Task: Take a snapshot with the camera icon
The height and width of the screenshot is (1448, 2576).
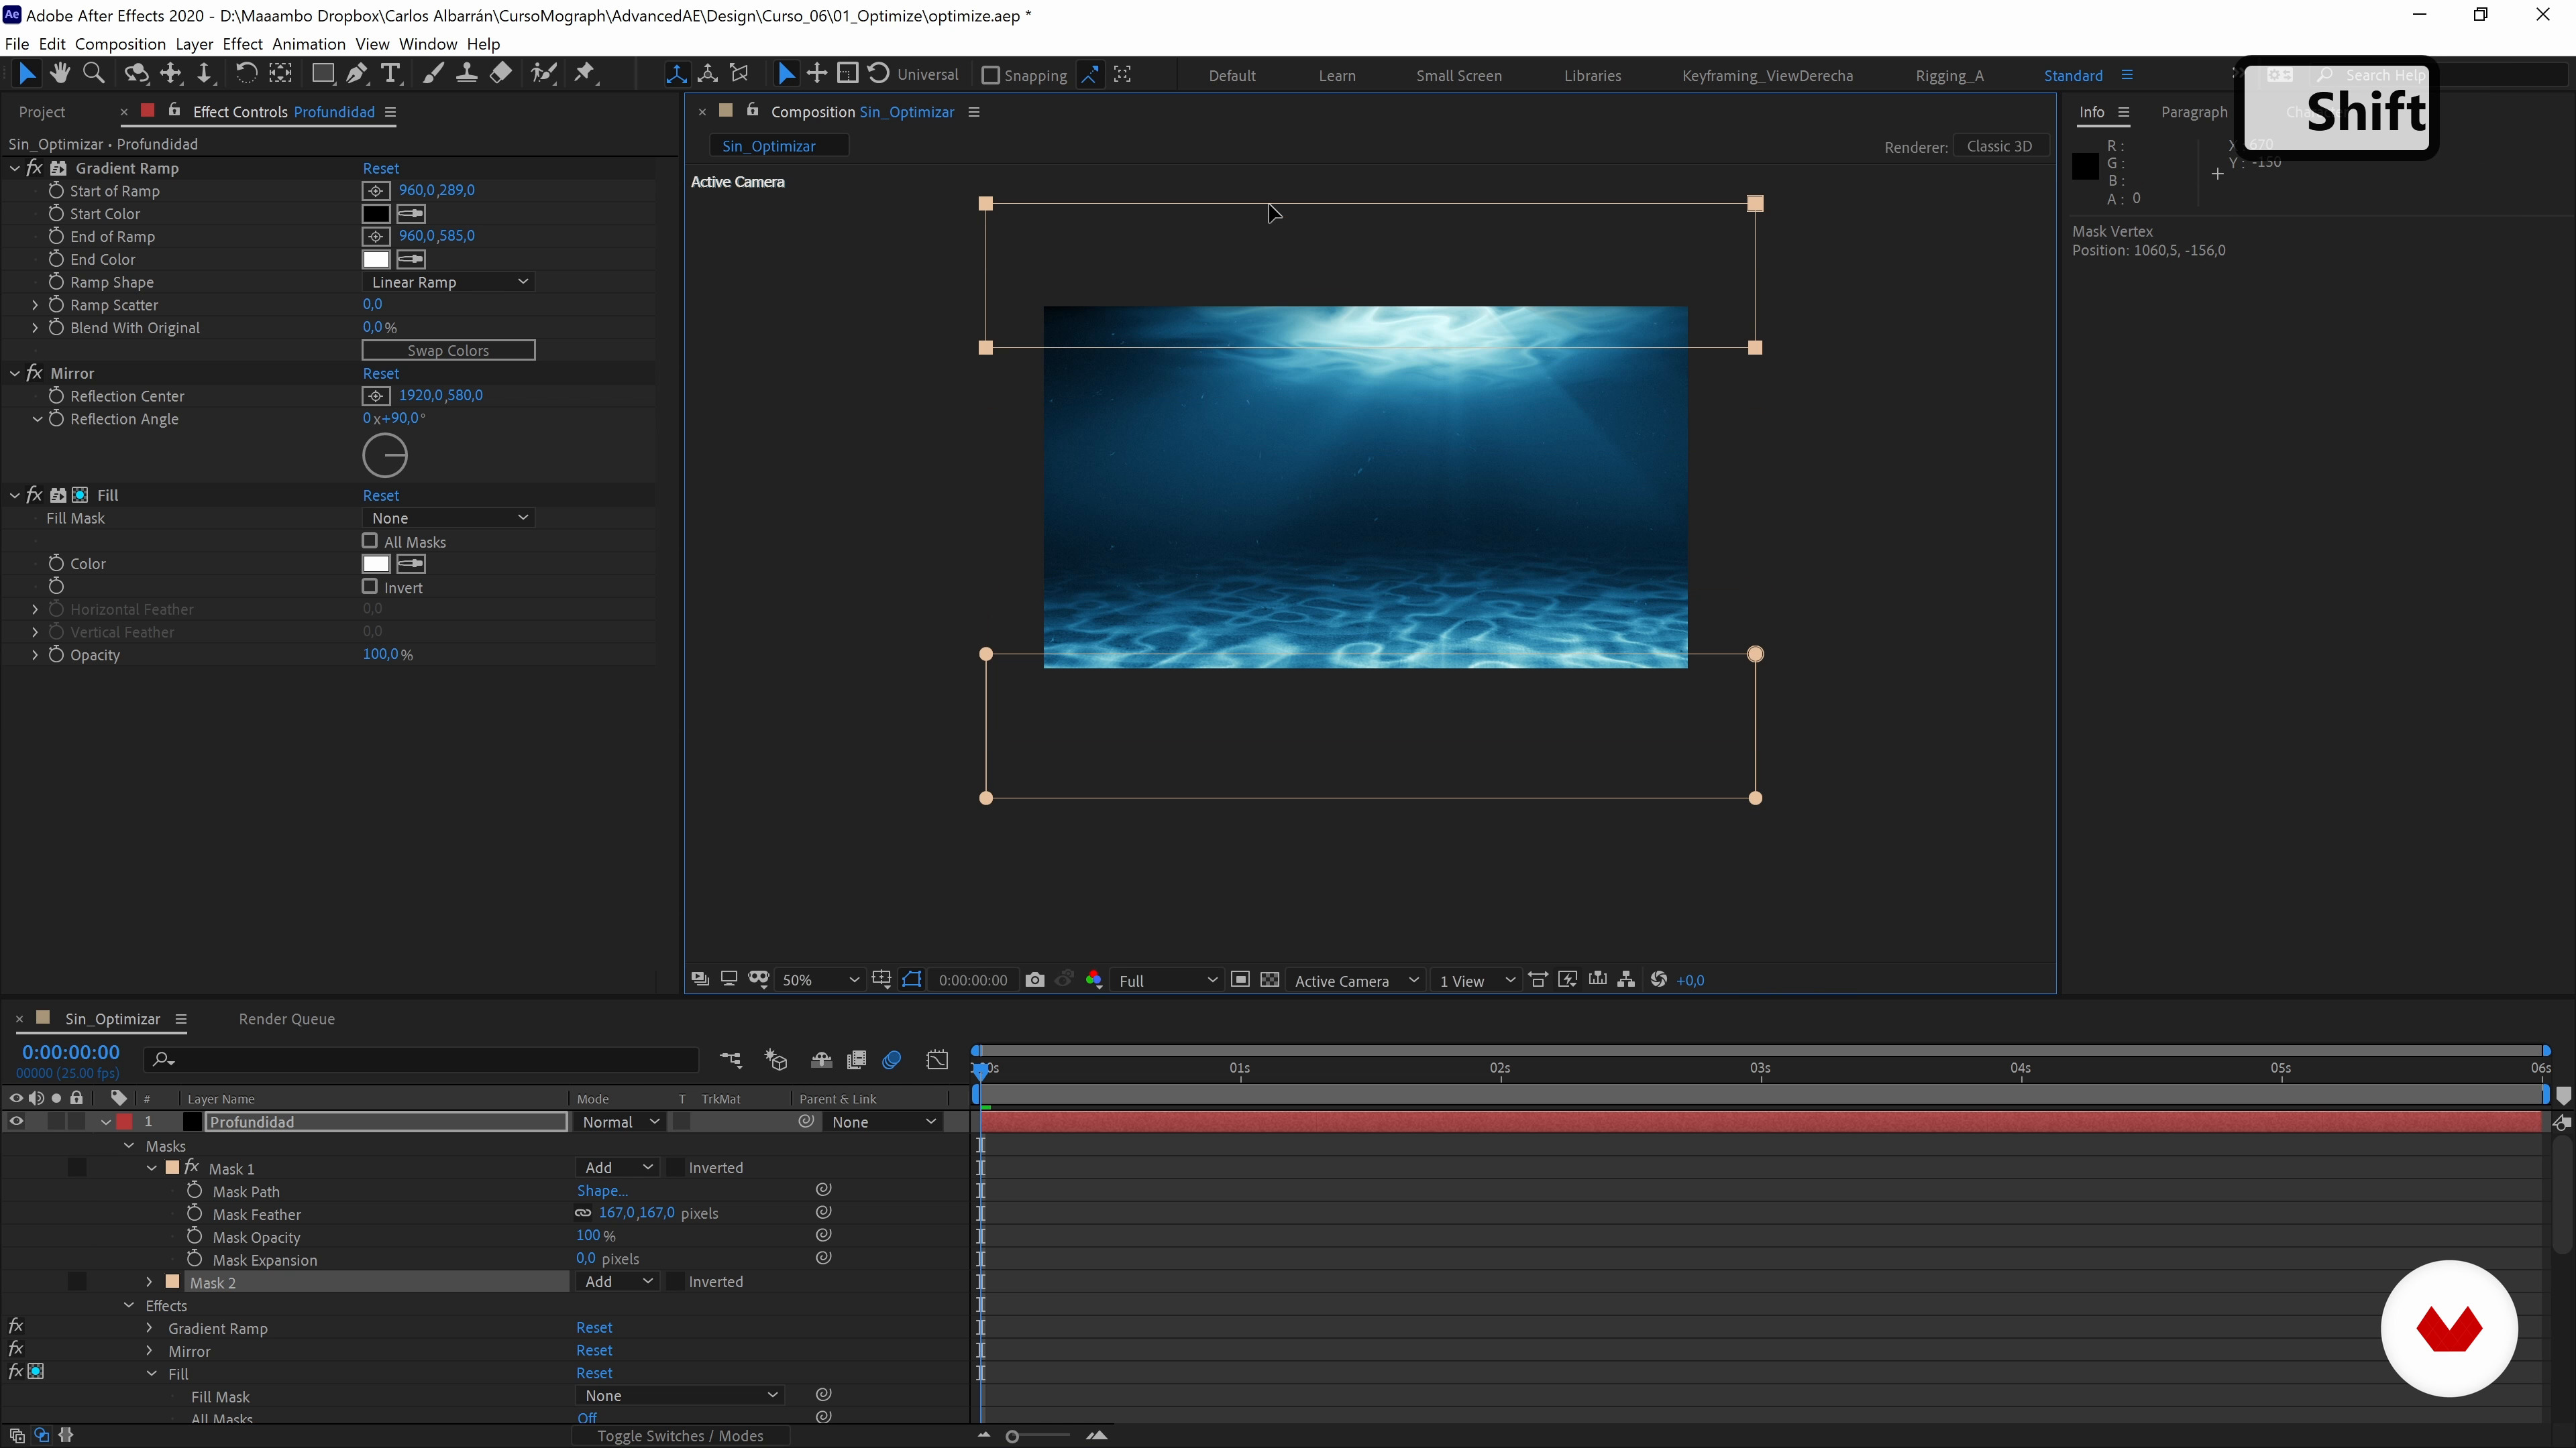Action: (x=1035, y=979)
